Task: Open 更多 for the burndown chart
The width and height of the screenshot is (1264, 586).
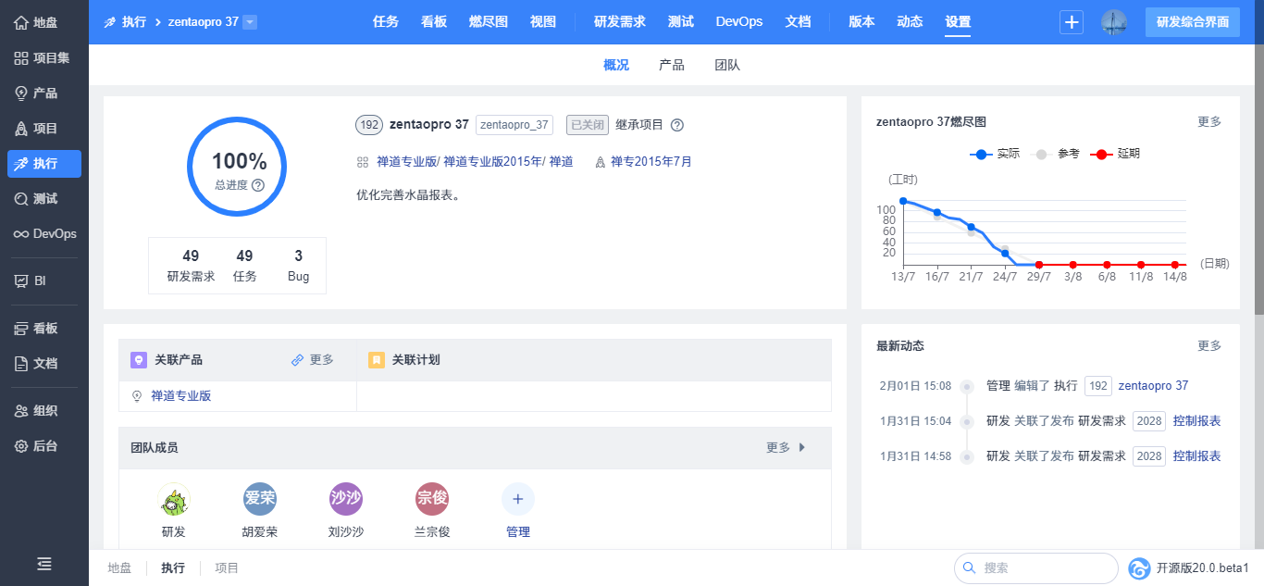Action: [1209, 121]
